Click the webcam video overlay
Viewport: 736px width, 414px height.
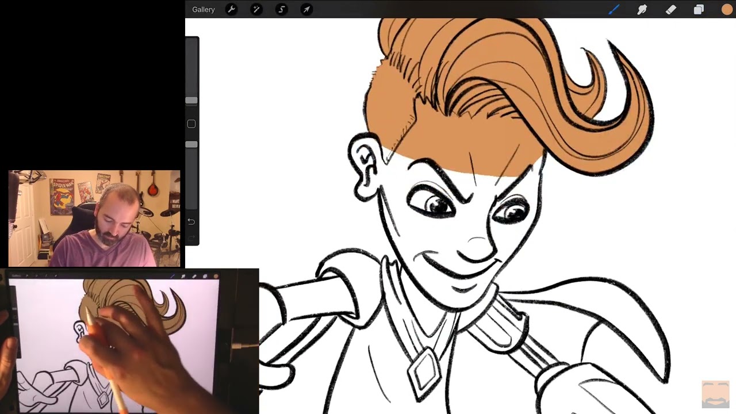pyautogui.click(x=94, y=218)
